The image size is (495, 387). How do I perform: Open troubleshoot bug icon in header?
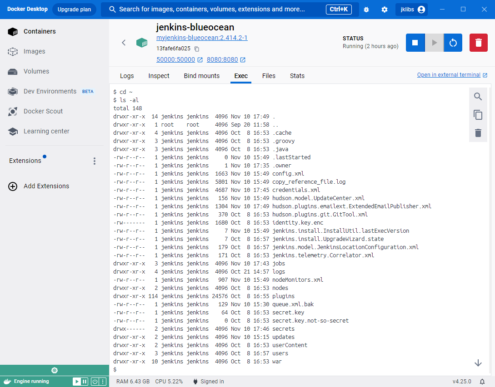(x=366, y=10)
